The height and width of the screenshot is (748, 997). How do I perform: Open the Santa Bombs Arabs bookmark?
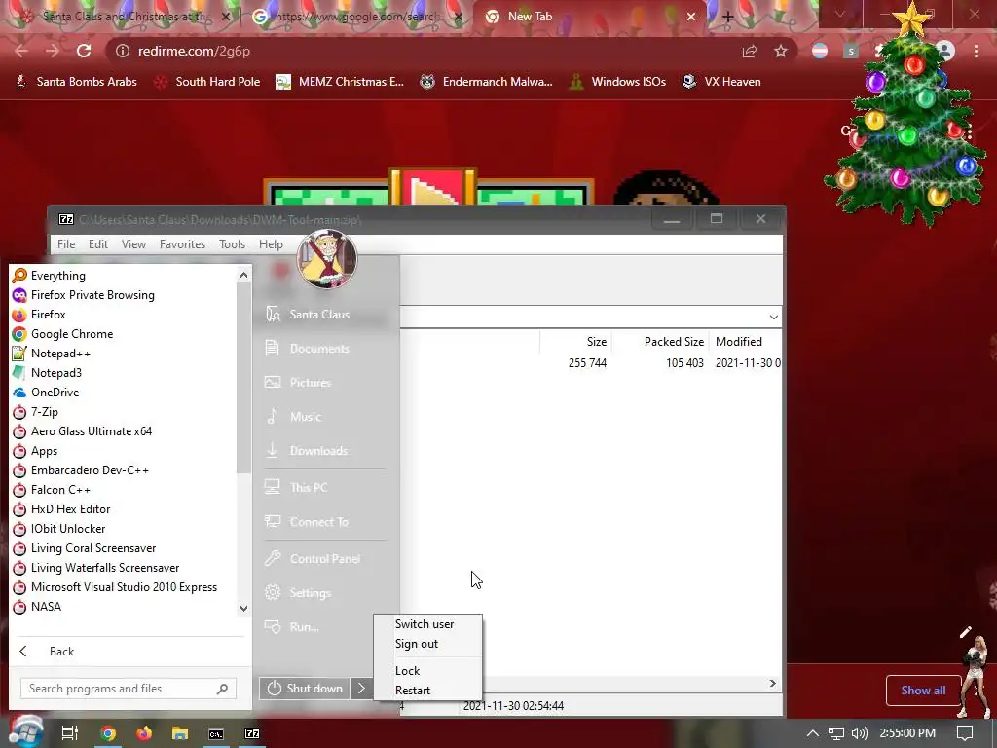coord(76,82)
